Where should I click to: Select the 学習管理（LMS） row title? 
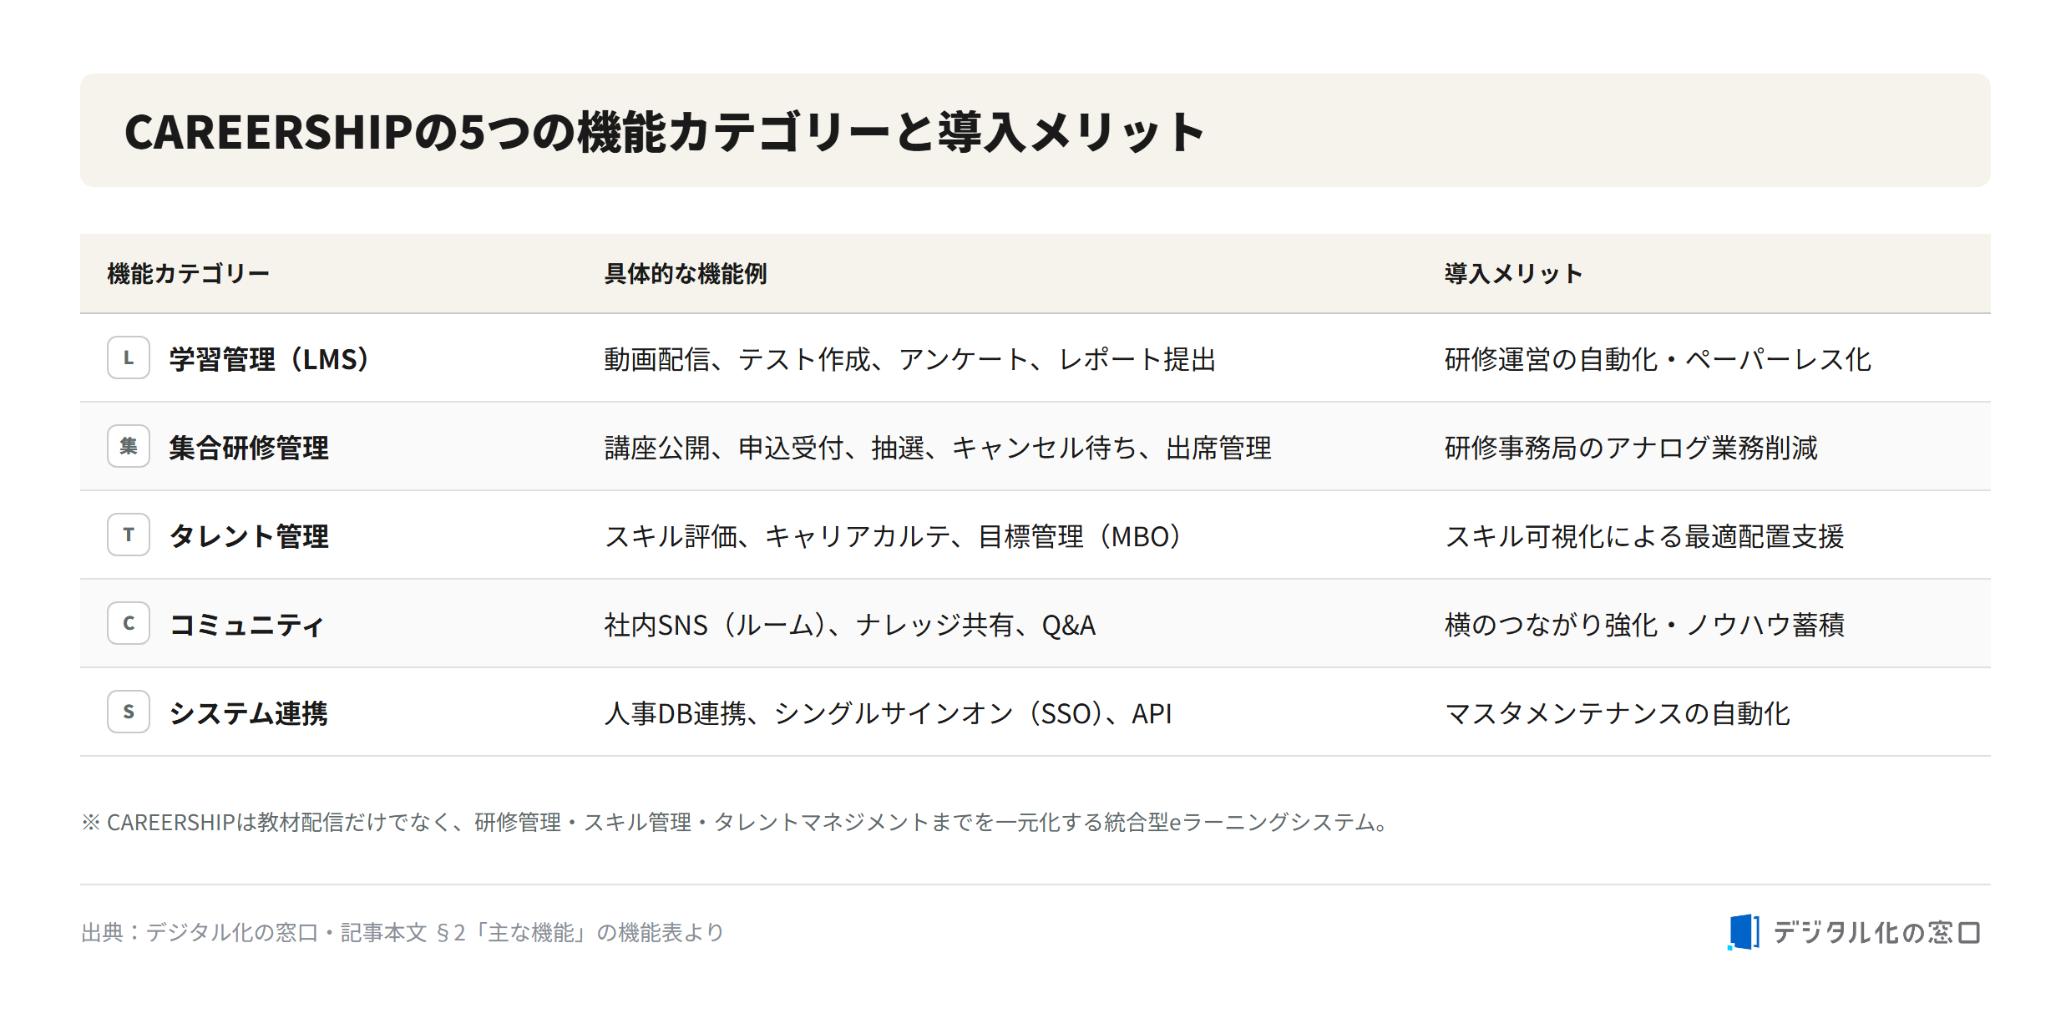click(x=269, y=359)
